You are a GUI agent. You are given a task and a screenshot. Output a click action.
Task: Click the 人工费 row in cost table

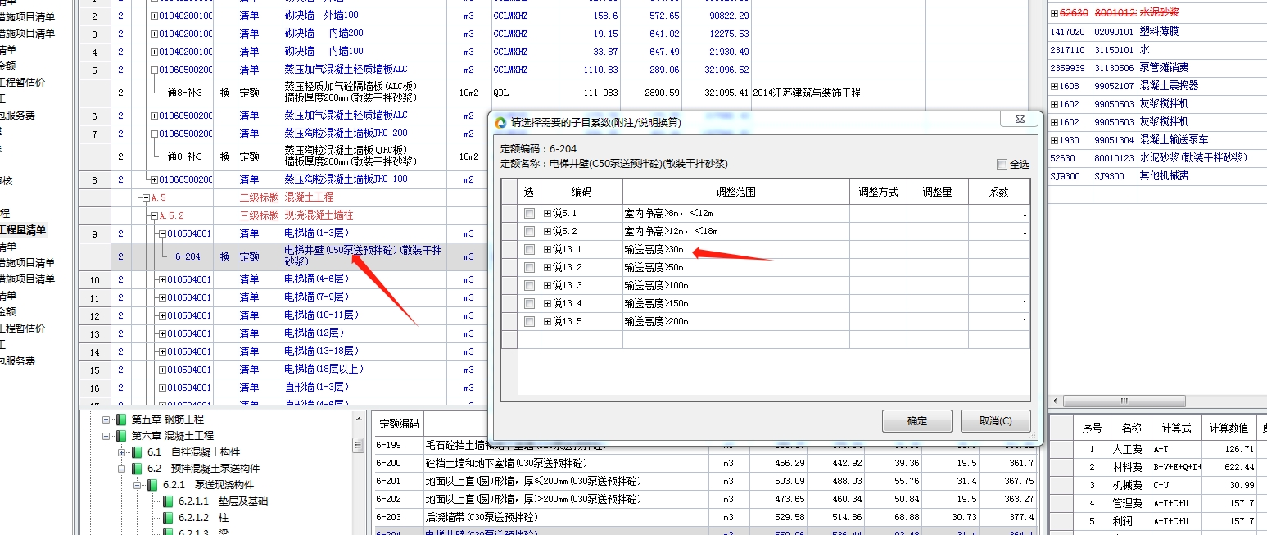pos(1156,449)
